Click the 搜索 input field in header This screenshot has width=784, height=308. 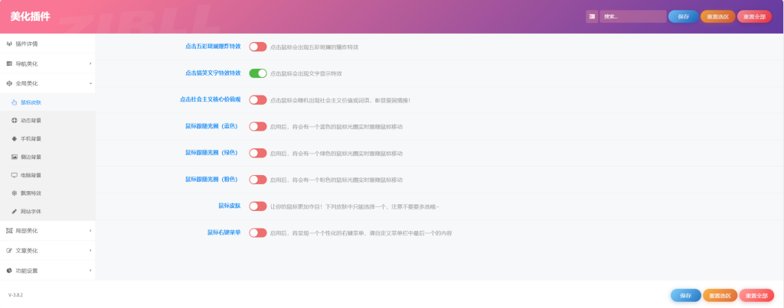coord(632,16)
